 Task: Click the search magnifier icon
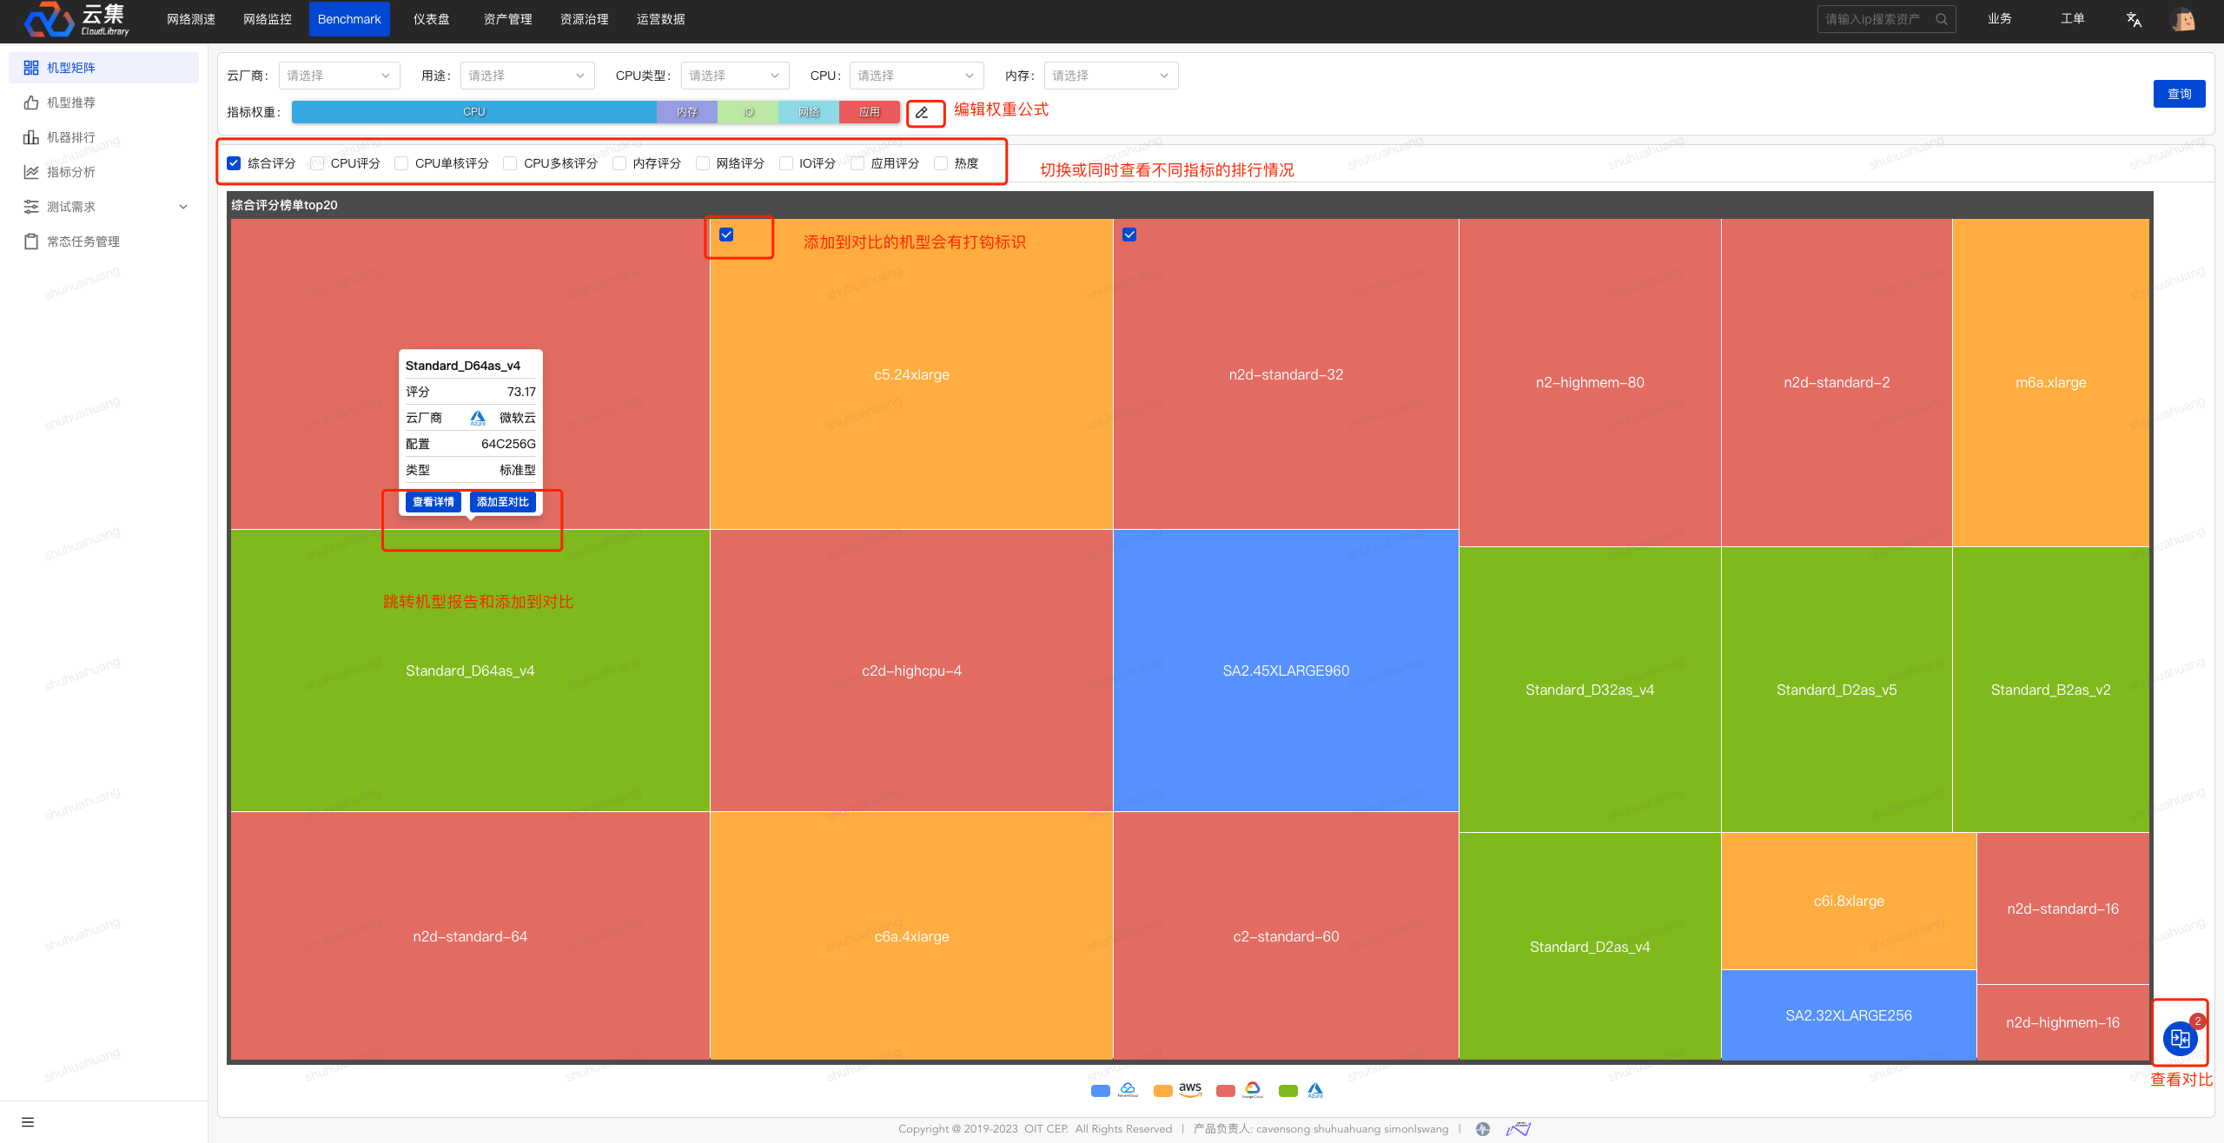[x=1941, y=19]
